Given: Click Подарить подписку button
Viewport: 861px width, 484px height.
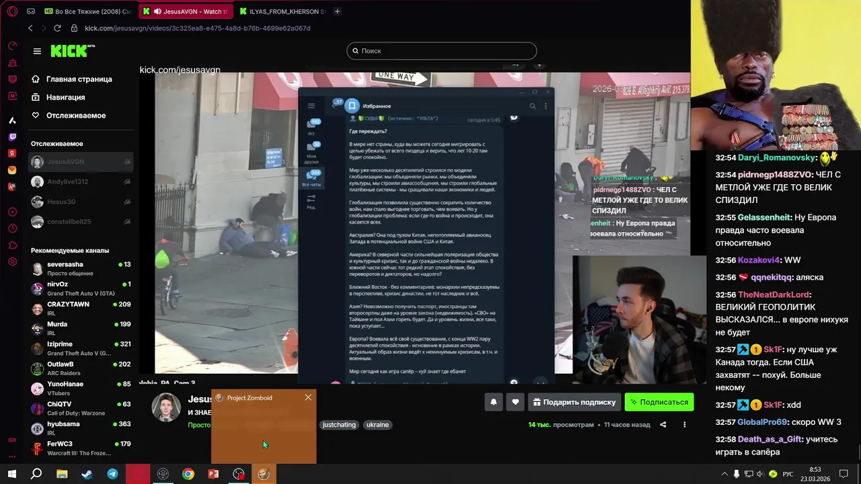Looking at the screenshot, I should coord(574,402).
